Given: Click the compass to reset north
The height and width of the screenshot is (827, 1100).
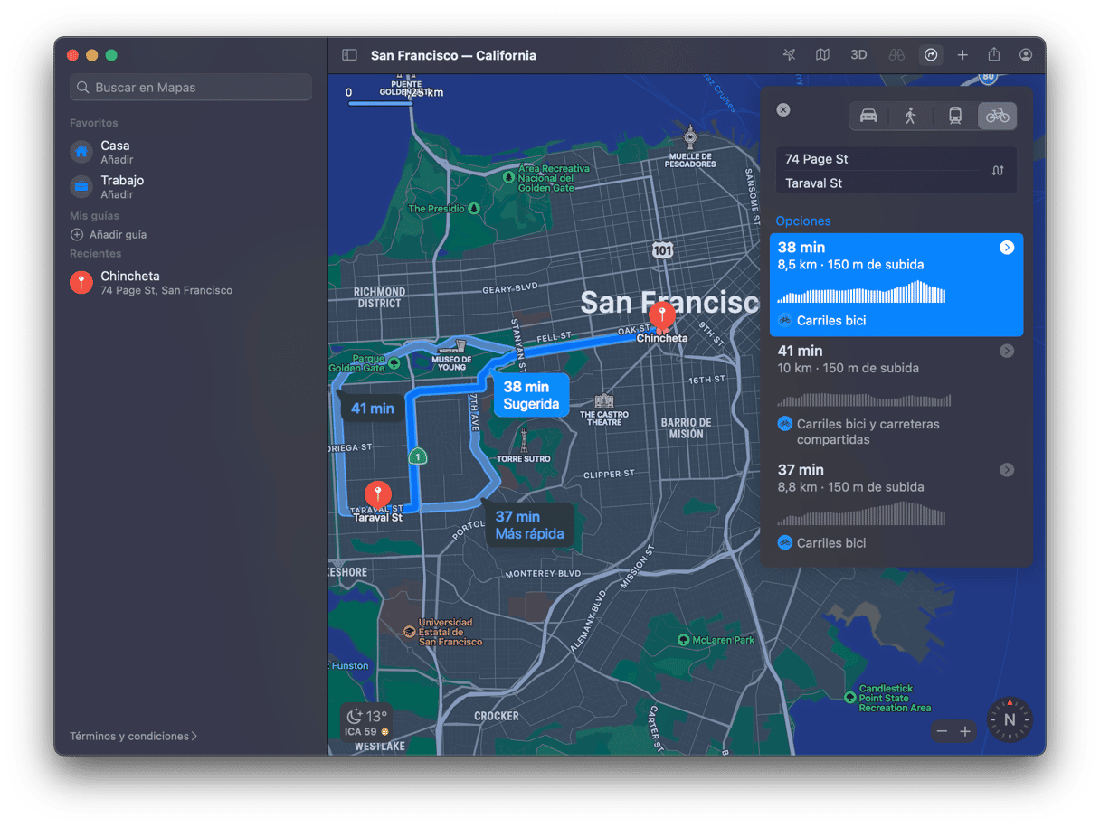Looking at the screenshot, I should pos(1010,720).
